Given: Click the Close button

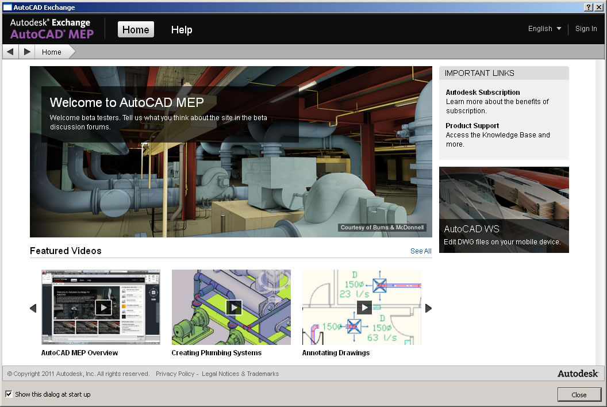Looking at the screenshot, I should pos(579,394).
